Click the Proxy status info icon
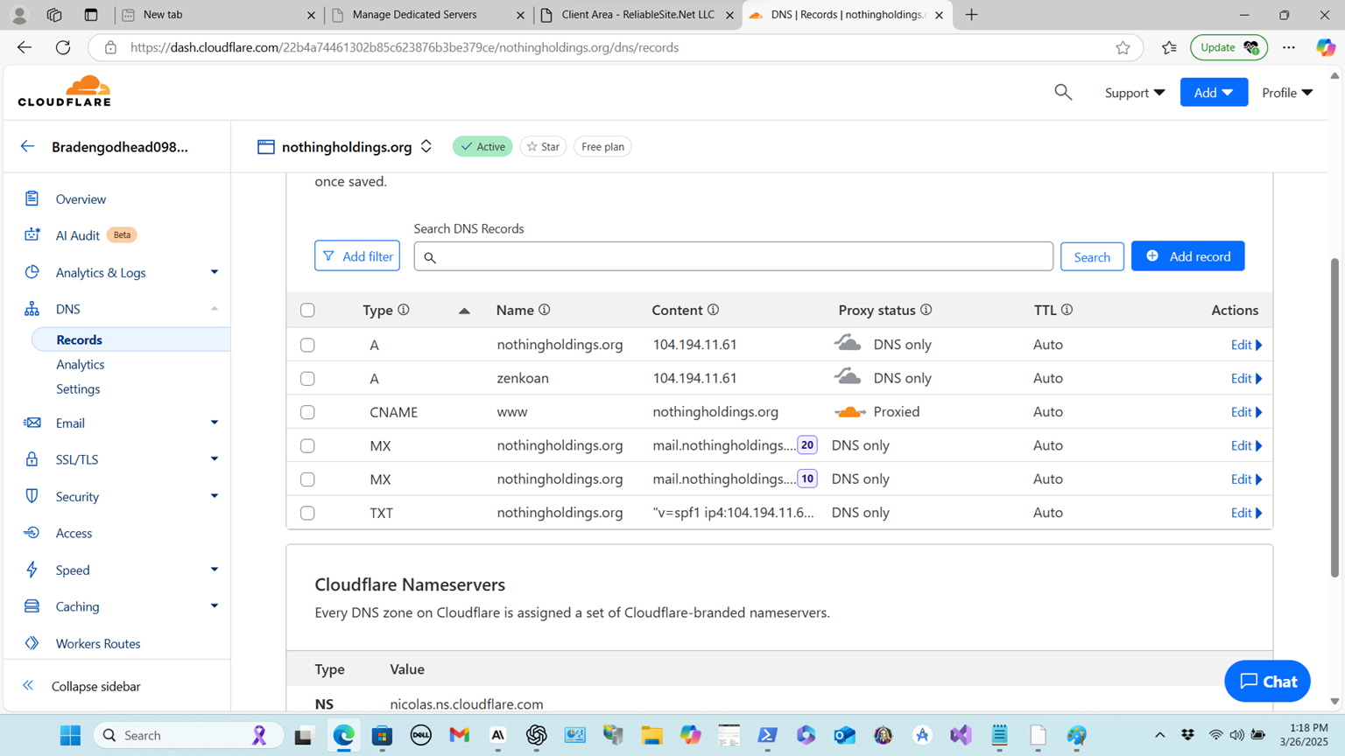Viewport: 1345px width, 756px height. (x=926, y=310)
